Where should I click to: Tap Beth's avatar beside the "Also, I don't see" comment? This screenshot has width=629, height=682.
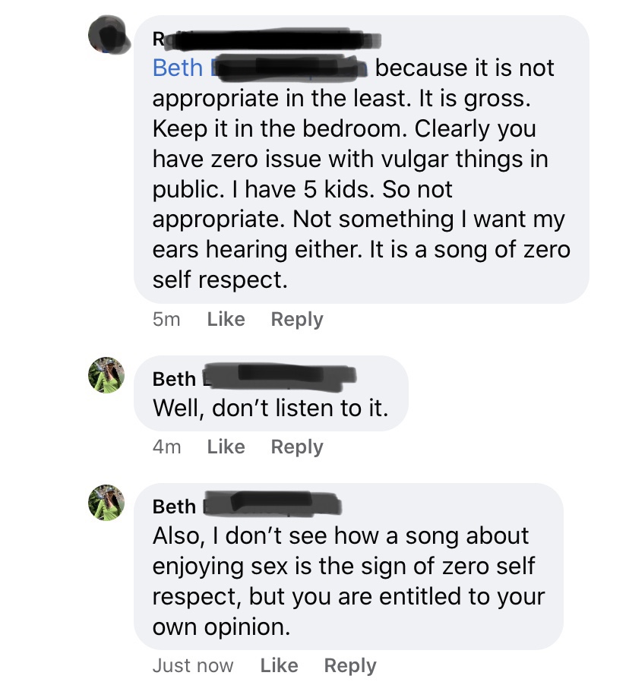[106, 502]
